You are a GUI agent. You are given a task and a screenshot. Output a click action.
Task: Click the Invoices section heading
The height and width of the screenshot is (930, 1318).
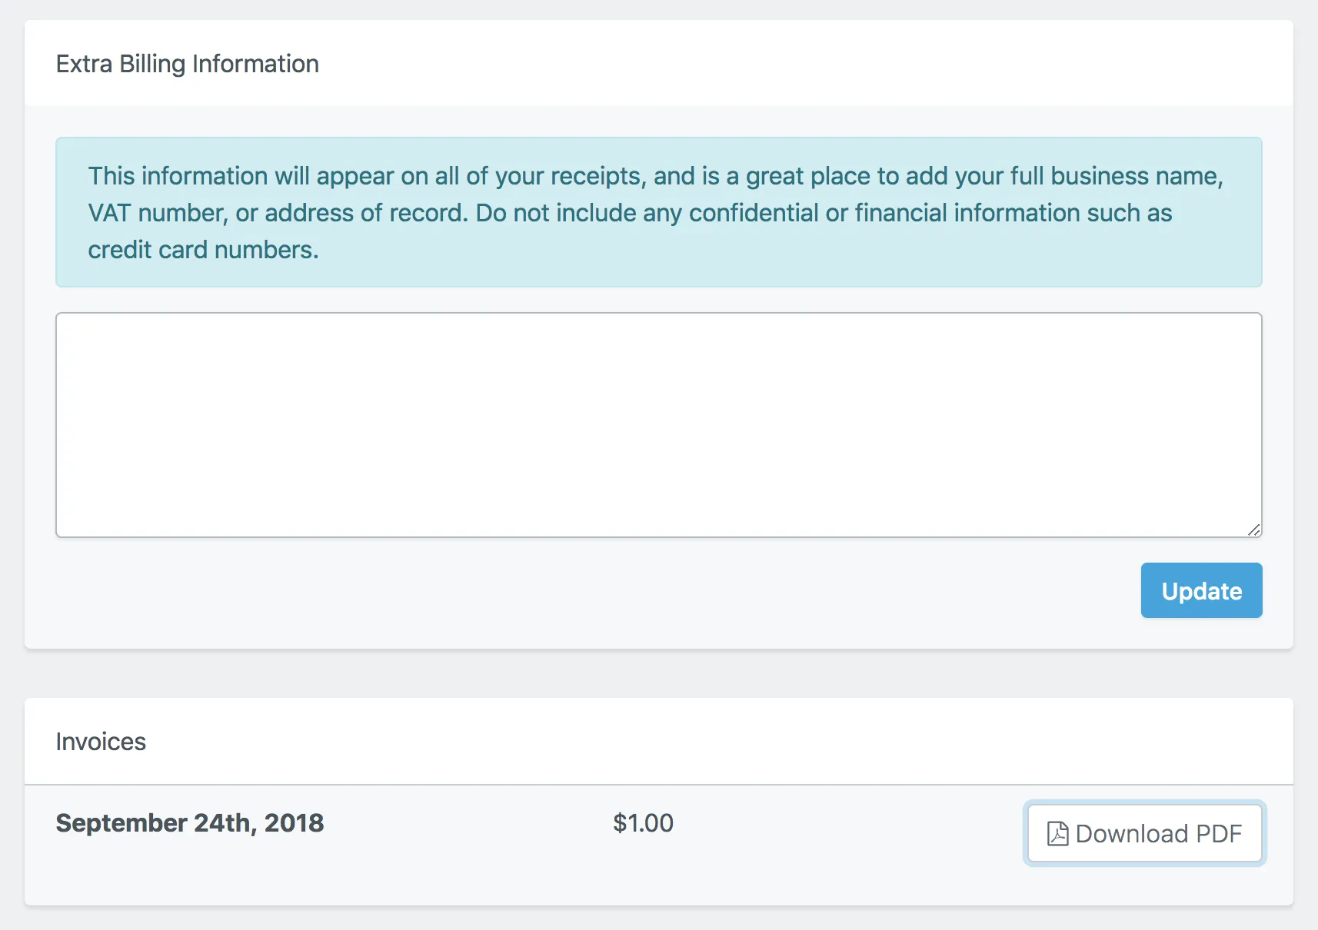[x=101, y=742]
